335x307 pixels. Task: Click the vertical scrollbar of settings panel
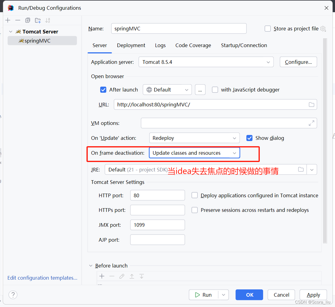pyautogui.click(x=325, y=141)
